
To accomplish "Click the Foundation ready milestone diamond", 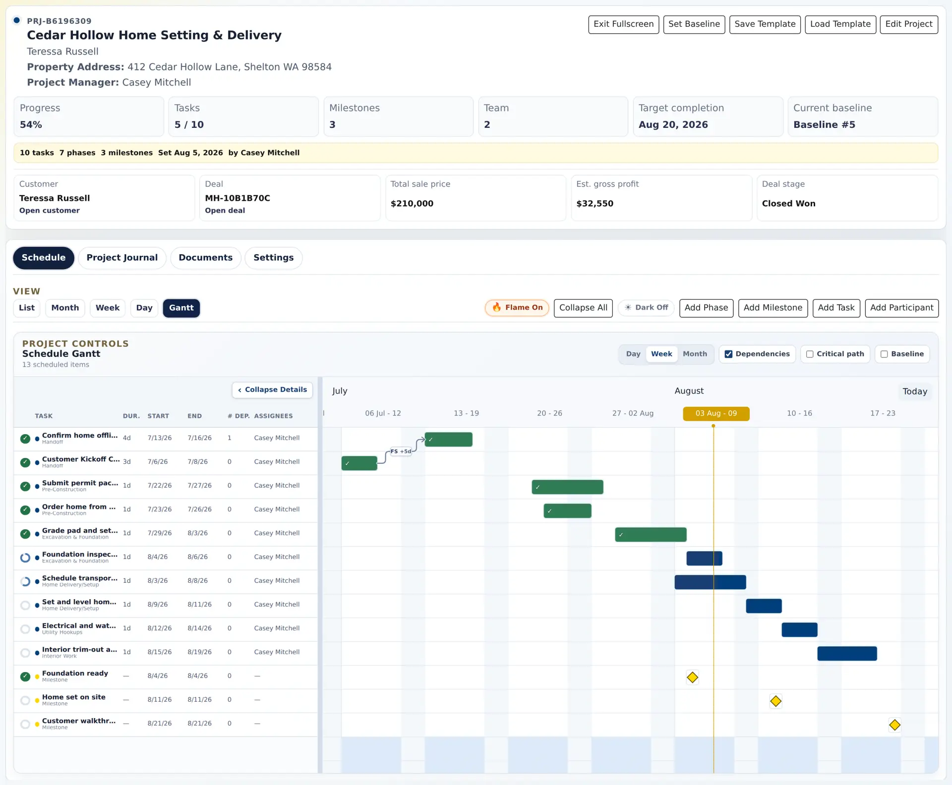I will tap(692, 677).
